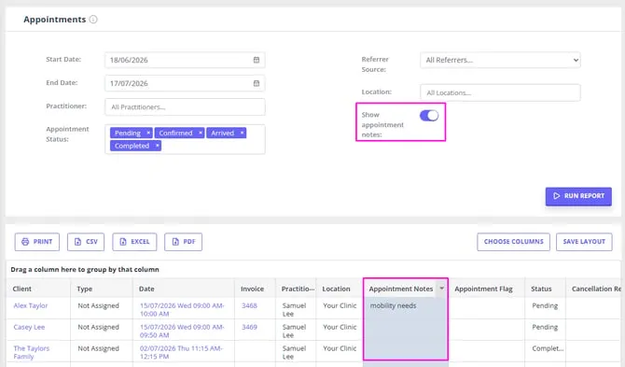
Task: Open the Start Date calendar picker icon
Action: point(257,60)
